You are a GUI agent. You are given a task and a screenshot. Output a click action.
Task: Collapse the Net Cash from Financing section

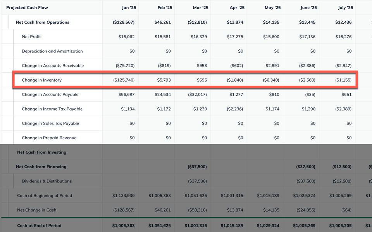41,167
